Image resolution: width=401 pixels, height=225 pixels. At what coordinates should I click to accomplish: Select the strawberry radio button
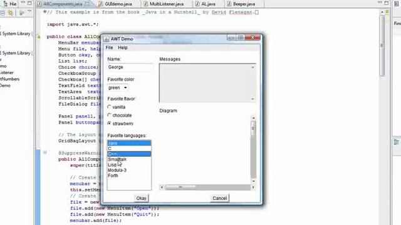tap(109, 124)
